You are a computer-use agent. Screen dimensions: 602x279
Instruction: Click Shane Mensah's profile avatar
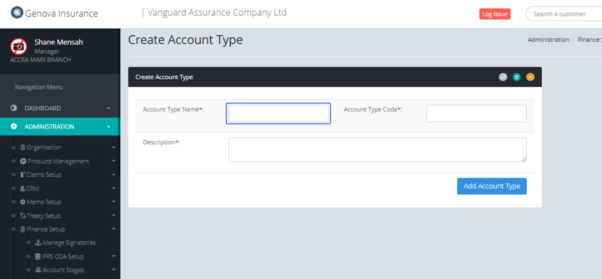tap(19, 46)
